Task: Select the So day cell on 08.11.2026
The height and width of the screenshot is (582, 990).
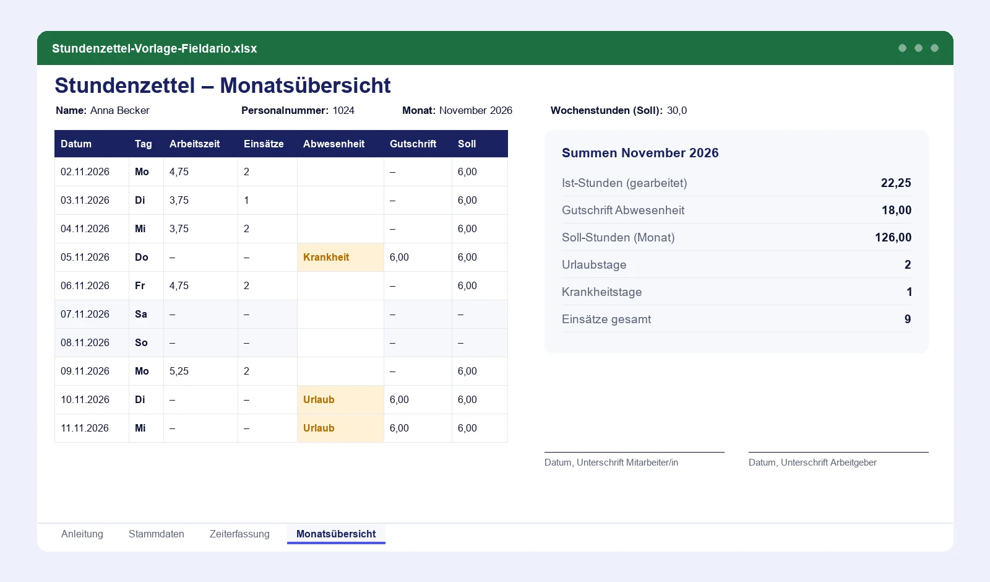Action: coord(146,342)
